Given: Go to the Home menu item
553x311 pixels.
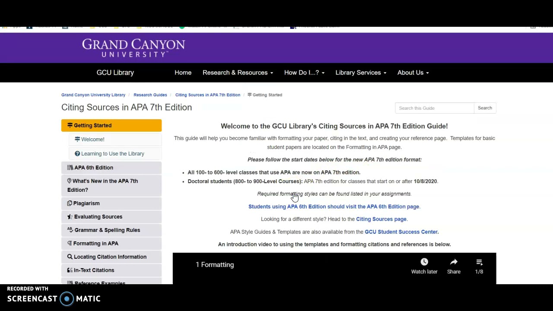Looking at the screenshot, I should point(183,73).
